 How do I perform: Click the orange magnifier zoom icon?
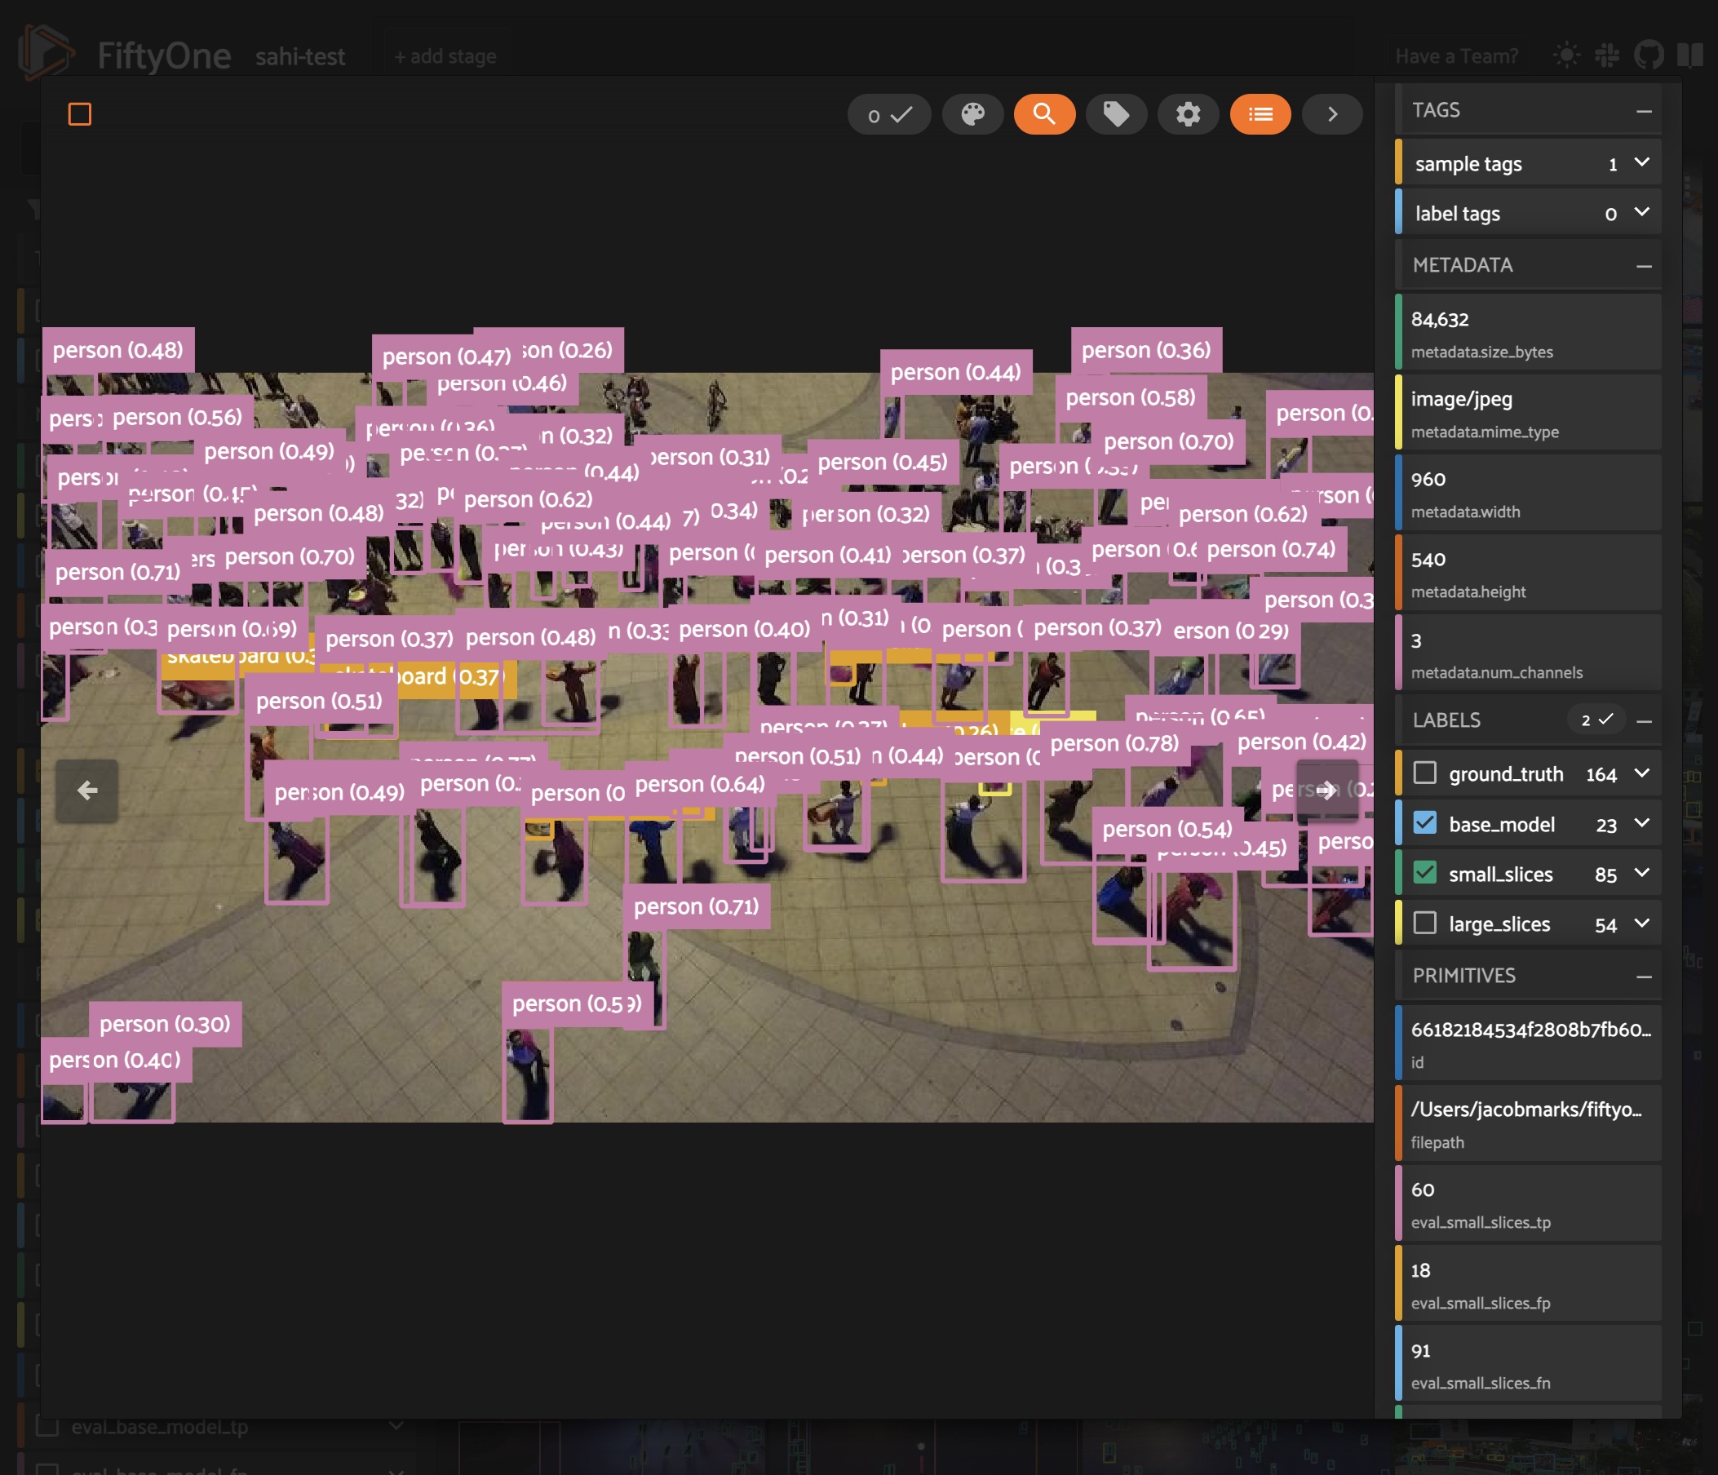1044,113
